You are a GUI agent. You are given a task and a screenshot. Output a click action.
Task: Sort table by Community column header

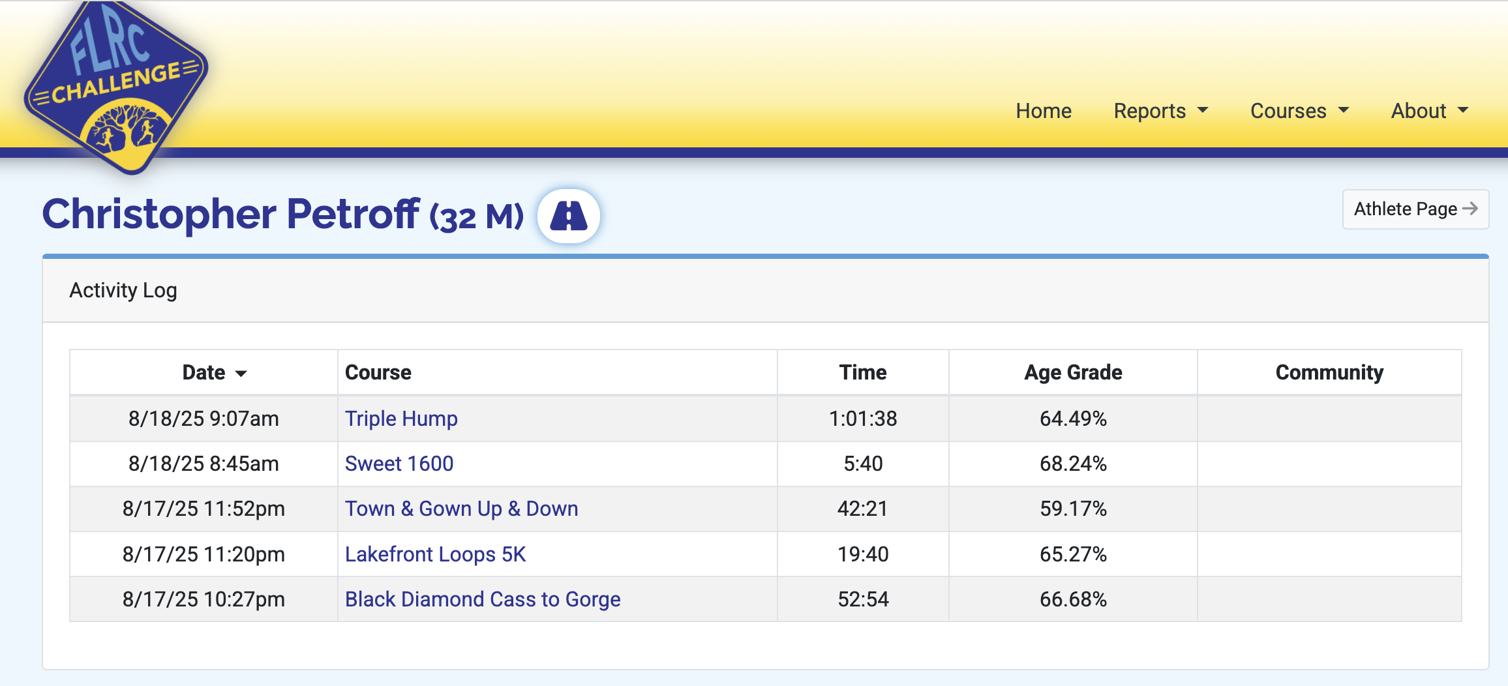click(1329, 372)
